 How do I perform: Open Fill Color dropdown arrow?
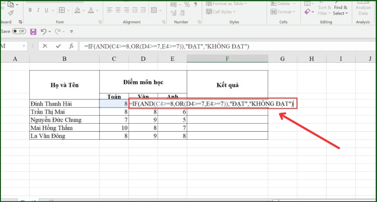(x=84, y=10)
